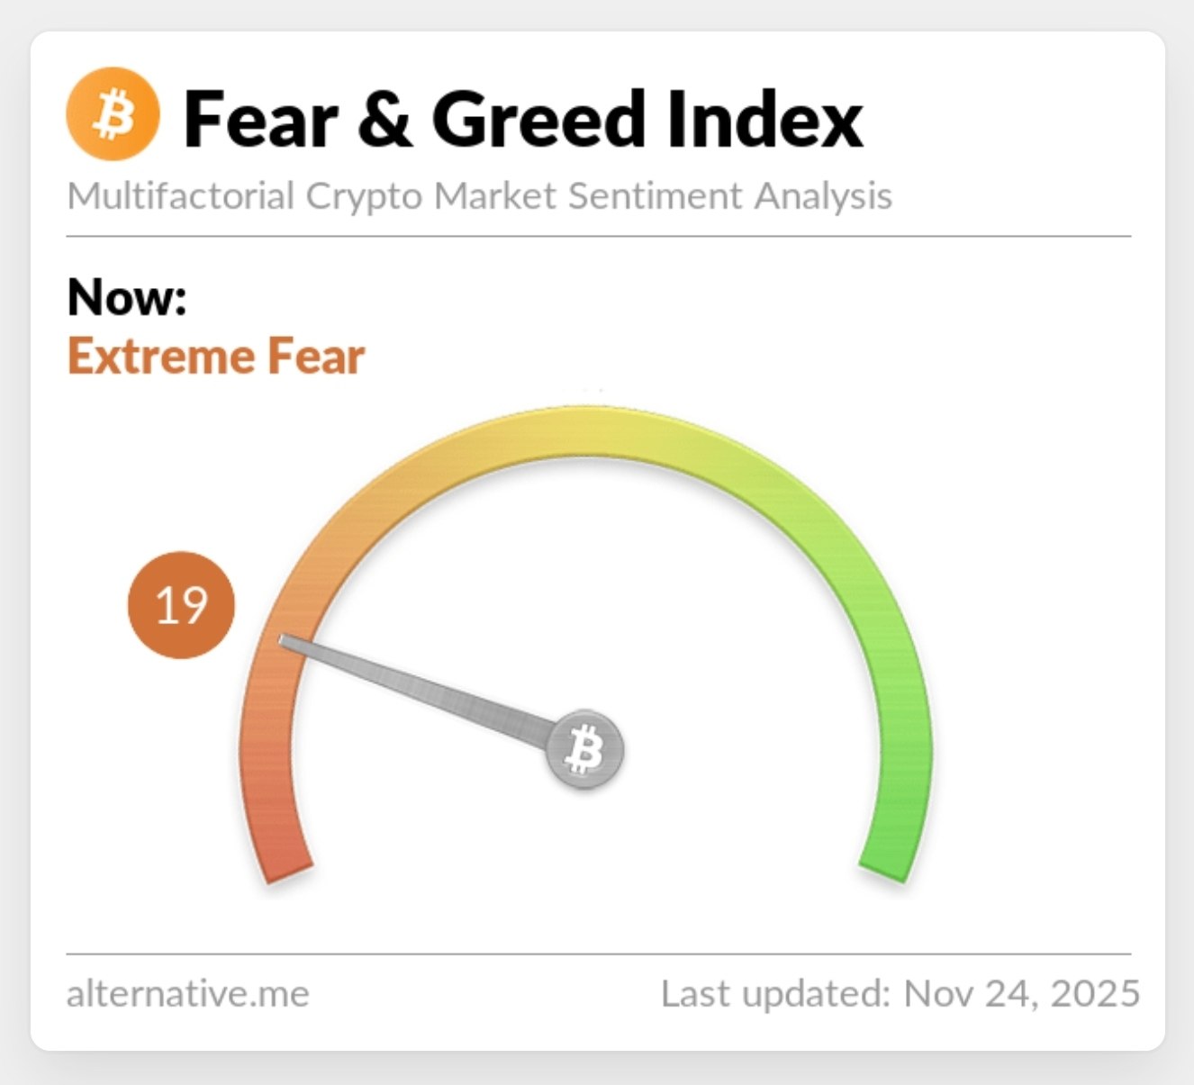Screen dimensions: 1194x1085
Task: Click the orange Bitcoin logo icon
Action: (113, 114)
